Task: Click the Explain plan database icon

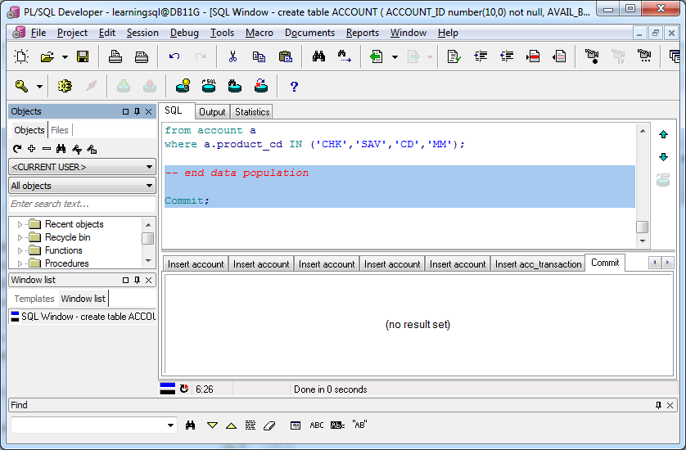Action: coord(183,86)
